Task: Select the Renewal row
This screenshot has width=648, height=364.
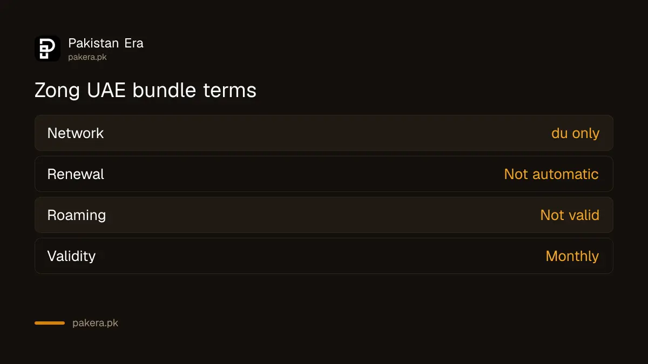Action: (x=324, y=174)
